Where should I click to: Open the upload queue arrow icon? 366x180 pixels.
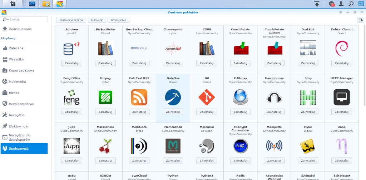tap(317, 4)
